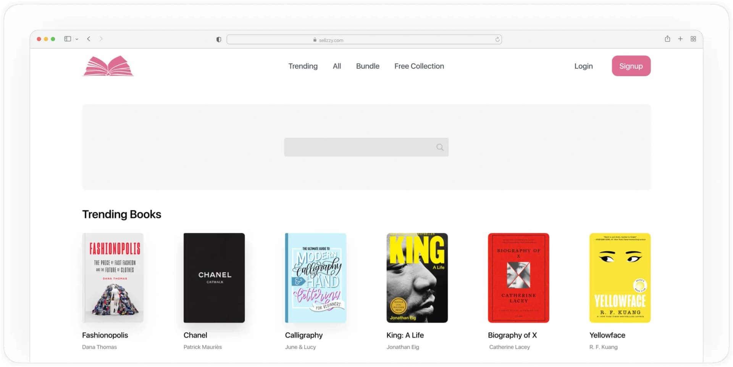Click the pink open-book logo
The image size is (733, 367).
click(108, 66)
